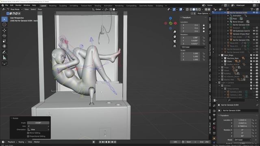This screenshot has height=146, width=260.
Task: Activate the 3D Cursor tool
Action: tap(4, 24)
